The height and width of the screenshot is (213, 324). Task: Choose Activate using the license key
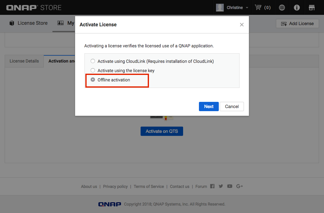click(x=93, y=70)
